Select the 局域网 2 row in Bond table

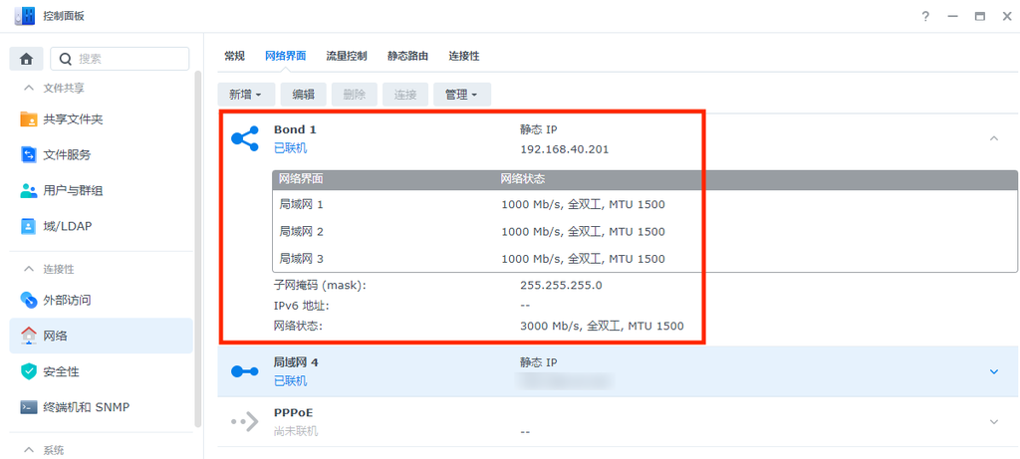tap(644, 231)
